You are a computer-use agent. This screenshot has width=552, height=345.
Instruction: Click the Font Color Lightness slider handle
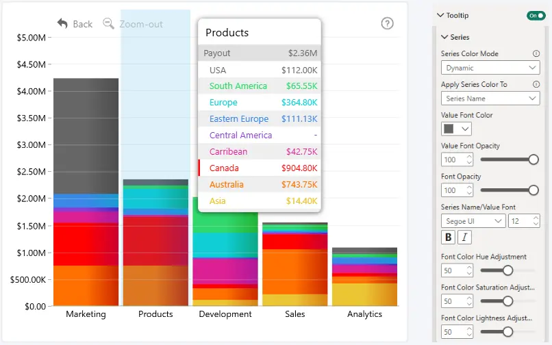pos(507,331)
